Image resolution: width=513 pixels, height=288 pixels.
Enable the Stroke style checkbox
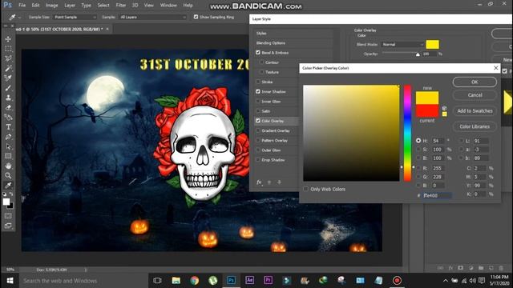click(258, 82)
